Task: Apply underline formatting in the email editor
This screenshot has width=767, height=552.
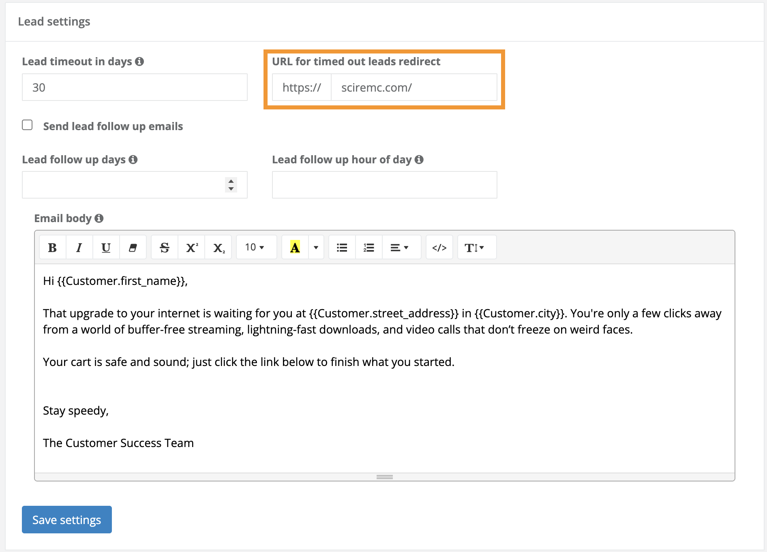Action: 105,247
